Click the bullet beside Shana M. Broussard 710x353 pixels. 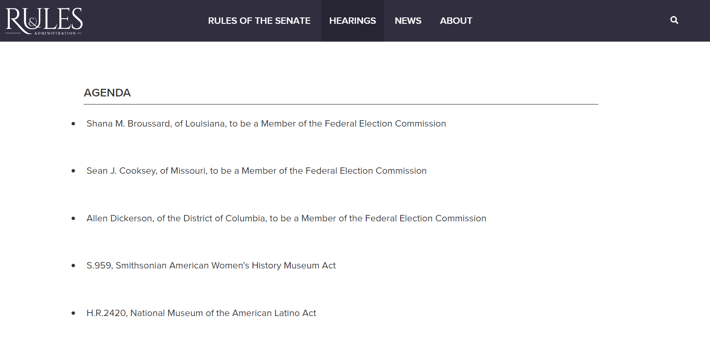(x=73, y=124)
